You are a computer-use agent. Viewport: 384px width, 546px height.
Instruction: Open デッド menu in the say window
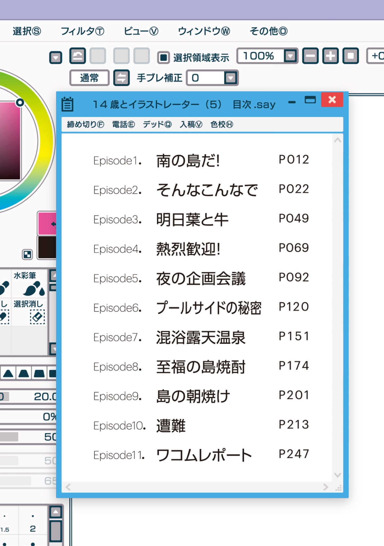pyautogui.click(x=157, y=124)
